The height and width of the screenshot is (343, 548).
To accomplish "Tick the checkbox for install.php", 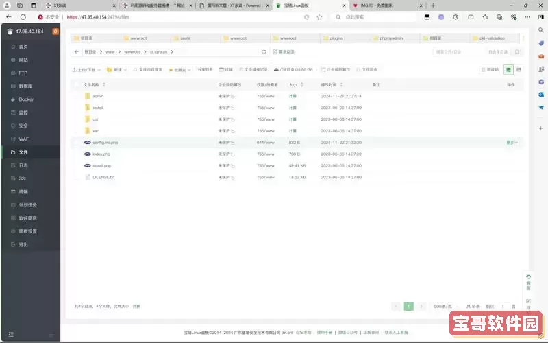I will [x=77, y=165].
